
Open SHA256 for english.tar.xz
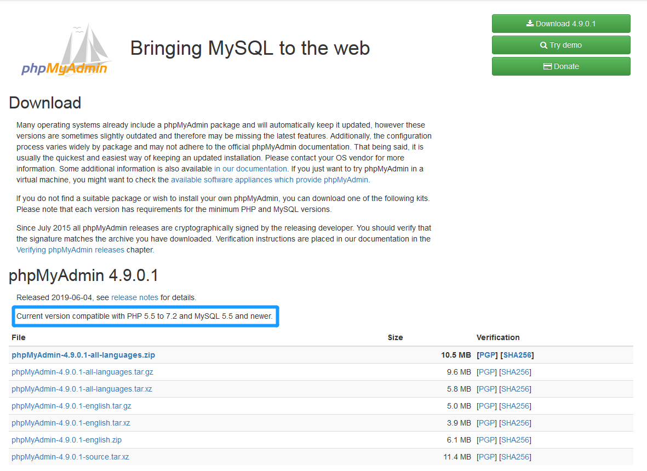[515, 423]
